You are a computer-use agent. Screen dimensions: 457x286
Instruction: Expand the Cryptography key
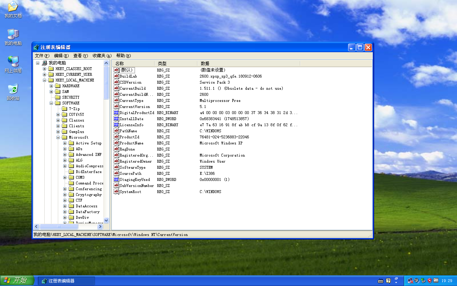pyautogui.click(x=65, y=194)
